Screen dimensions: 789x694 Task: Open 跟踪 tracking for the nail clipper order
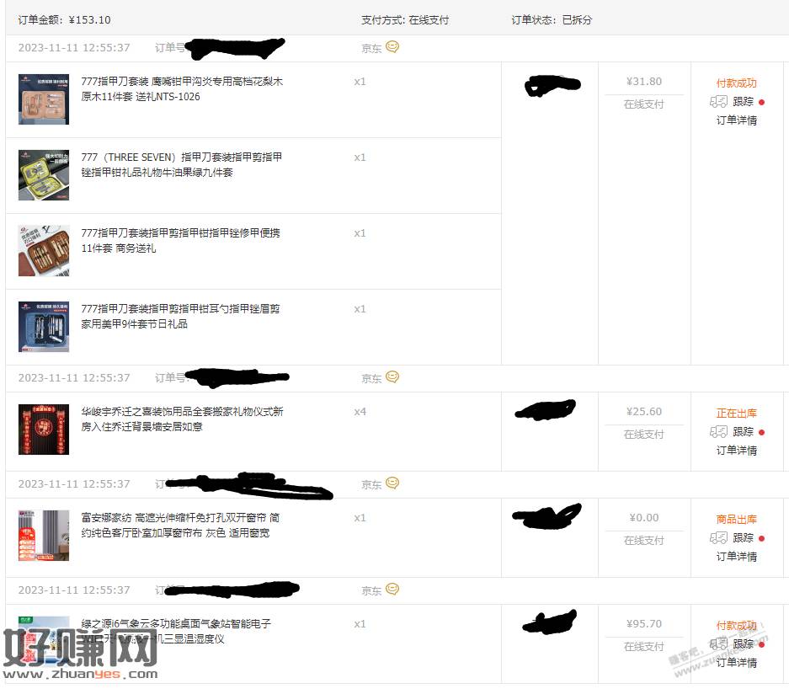tap(744, 102)
